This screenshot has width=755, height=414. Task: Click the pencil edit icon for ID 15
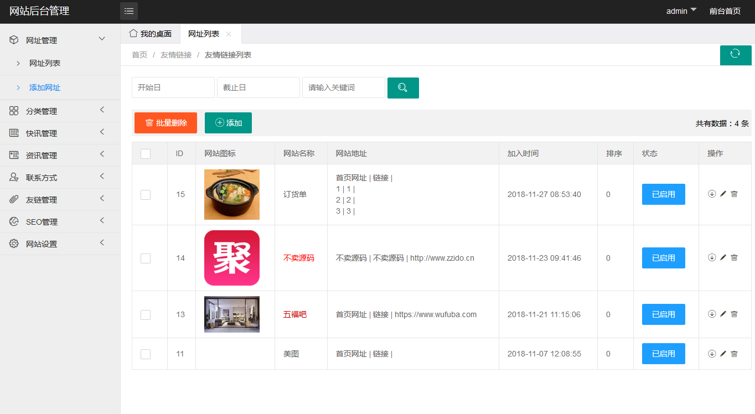coord(723,194)
